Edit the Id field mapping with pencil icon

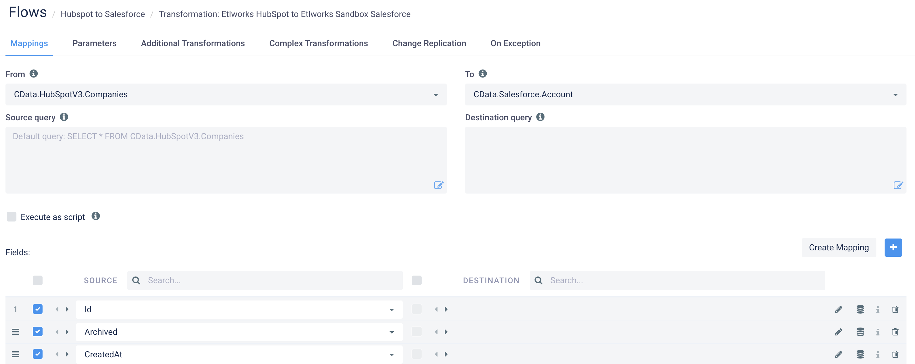(x=839, y=309)
